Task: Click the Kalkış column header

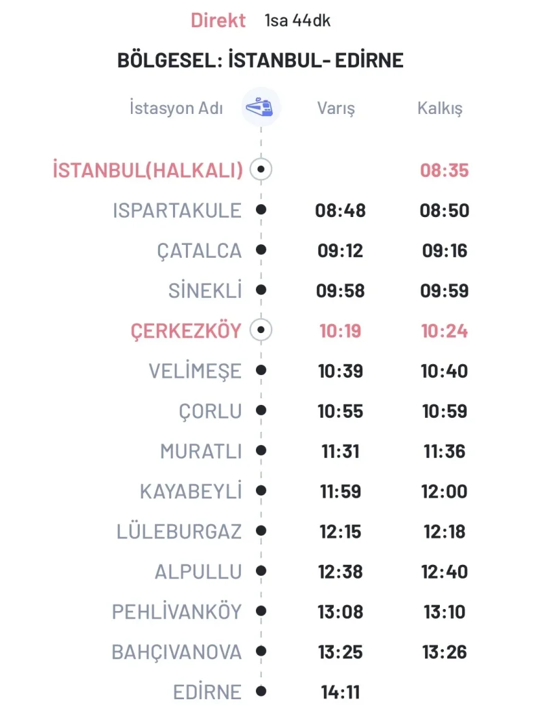Action: (x=440, y=109)
